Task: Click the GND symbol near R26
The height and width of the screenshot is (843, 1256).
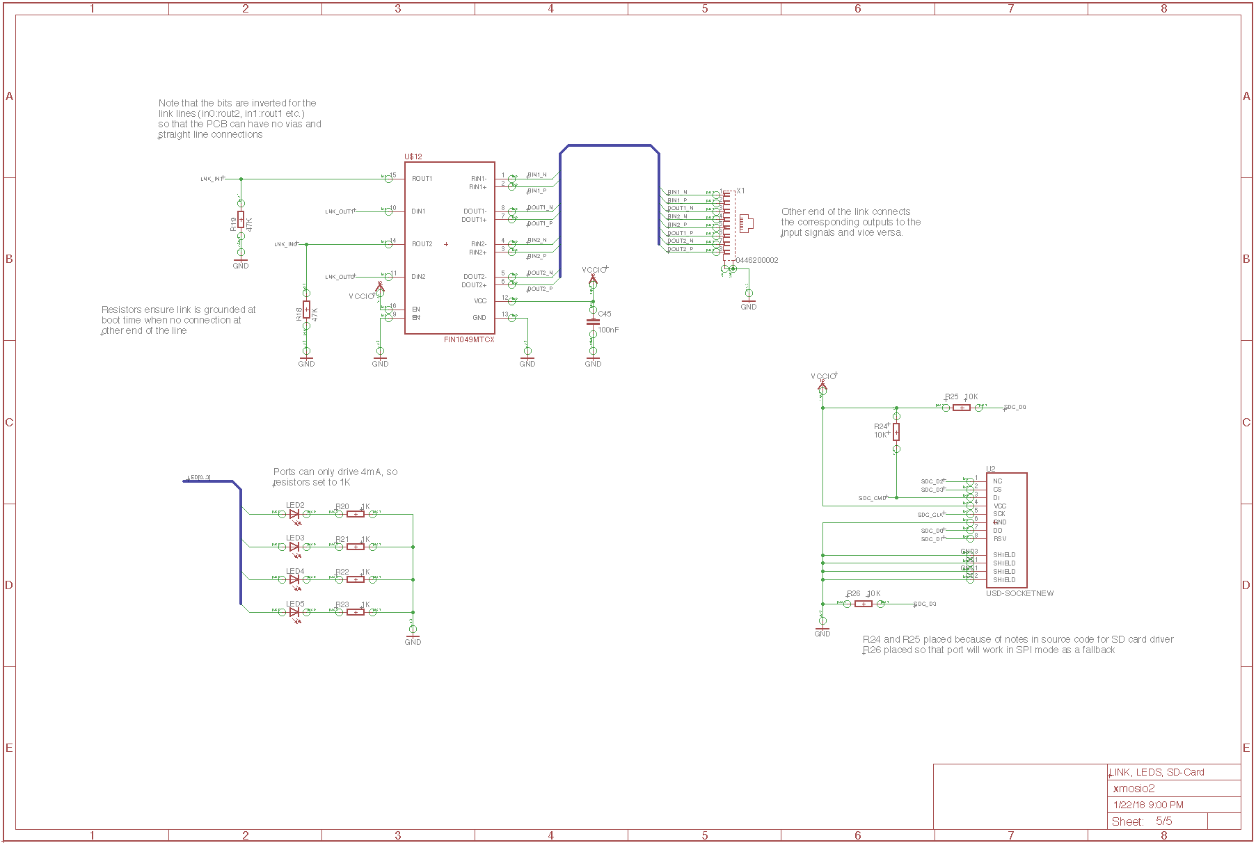Action: click(822, 631)
